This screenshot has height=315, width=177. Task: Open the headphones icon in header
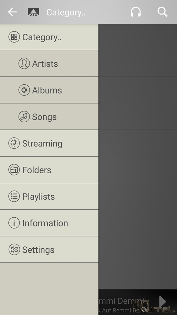(x=136, y=12)
